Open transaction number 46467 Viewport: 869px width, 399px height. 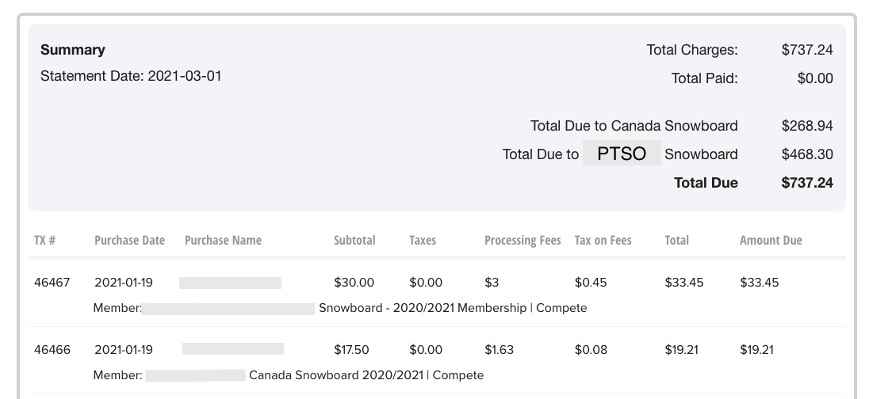[x=52, y=283]
